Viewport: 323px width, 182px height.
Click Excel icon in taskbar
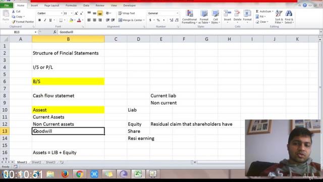[138, 174]
